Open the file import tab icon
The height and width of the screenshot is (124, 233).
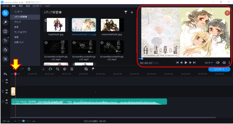click(5, 13)
